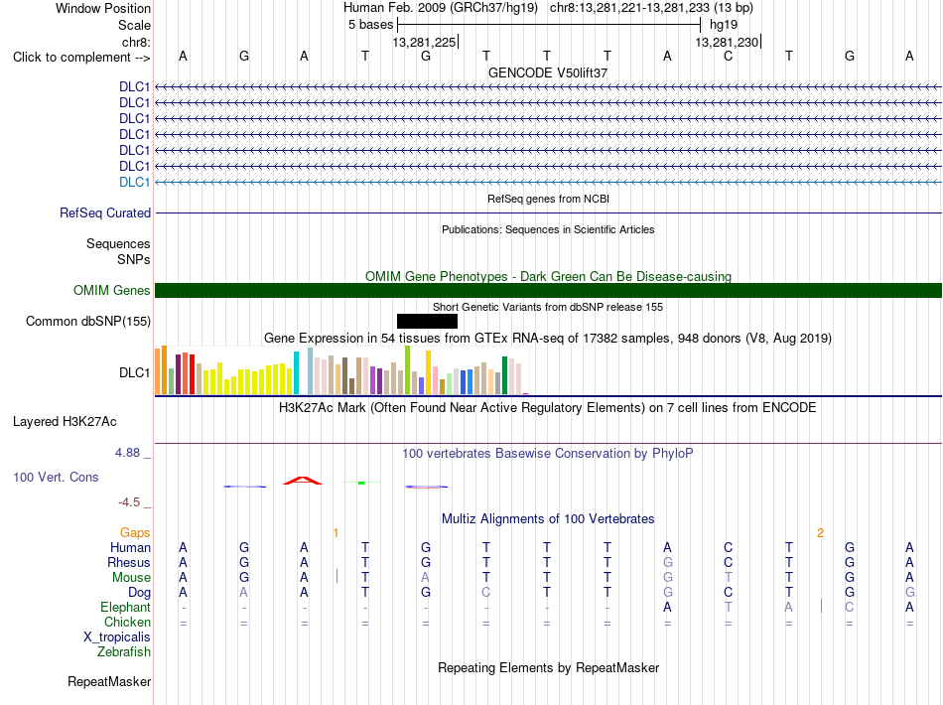Image resolution: width=943 pixels, height=705 pixels.
Task: Select the Mouse alignment row label
Action: click(131, 578)
